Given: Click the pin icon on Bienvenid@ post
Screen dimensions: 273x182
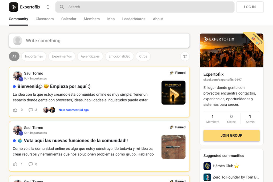Looking at the screenshot, I should click(x=171, y=73).
